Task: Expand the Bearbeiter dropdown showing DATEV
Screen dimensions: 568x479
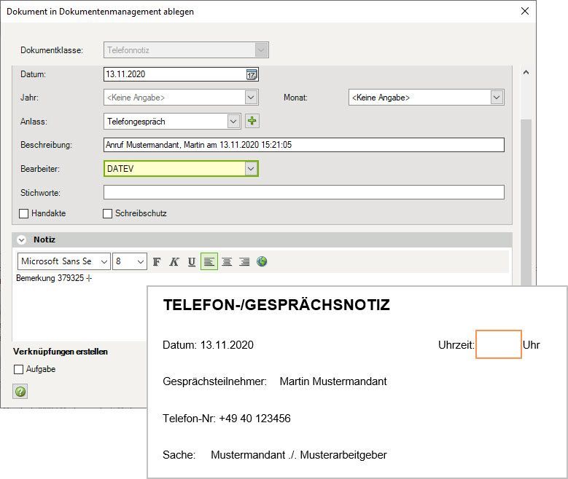Action: 251,169
